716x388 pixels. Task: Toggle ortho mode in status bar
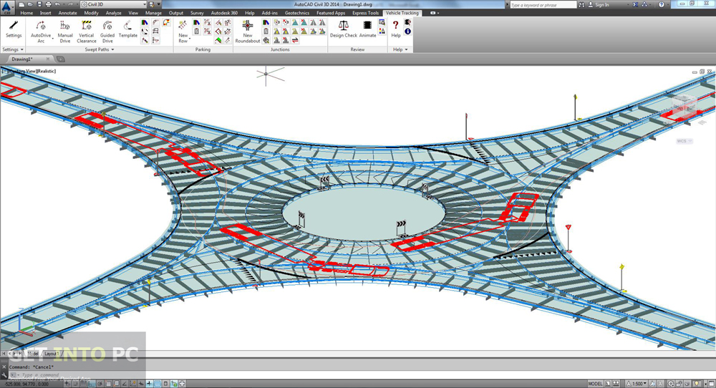[x=92, y=384]
